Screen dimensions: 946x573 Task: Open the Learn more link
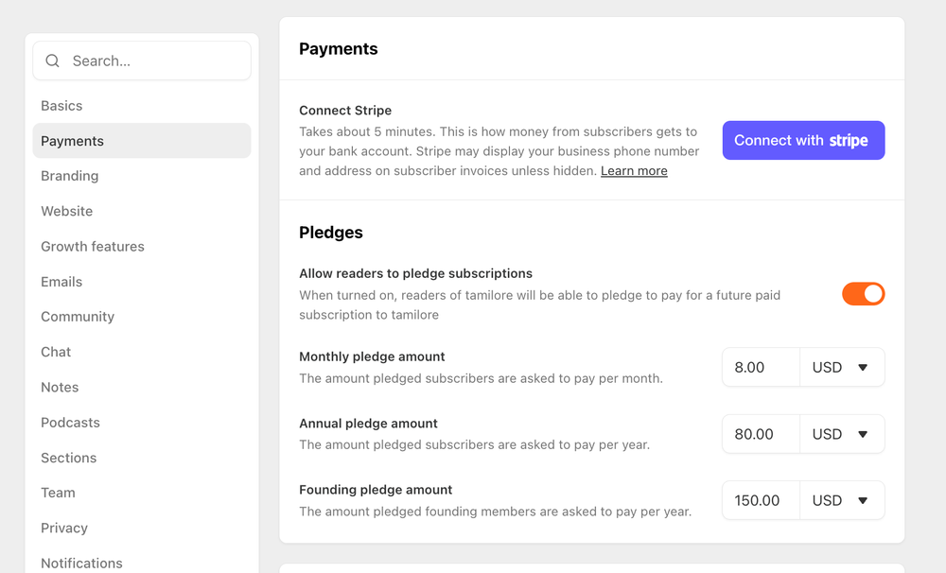[x=633, y=170]
